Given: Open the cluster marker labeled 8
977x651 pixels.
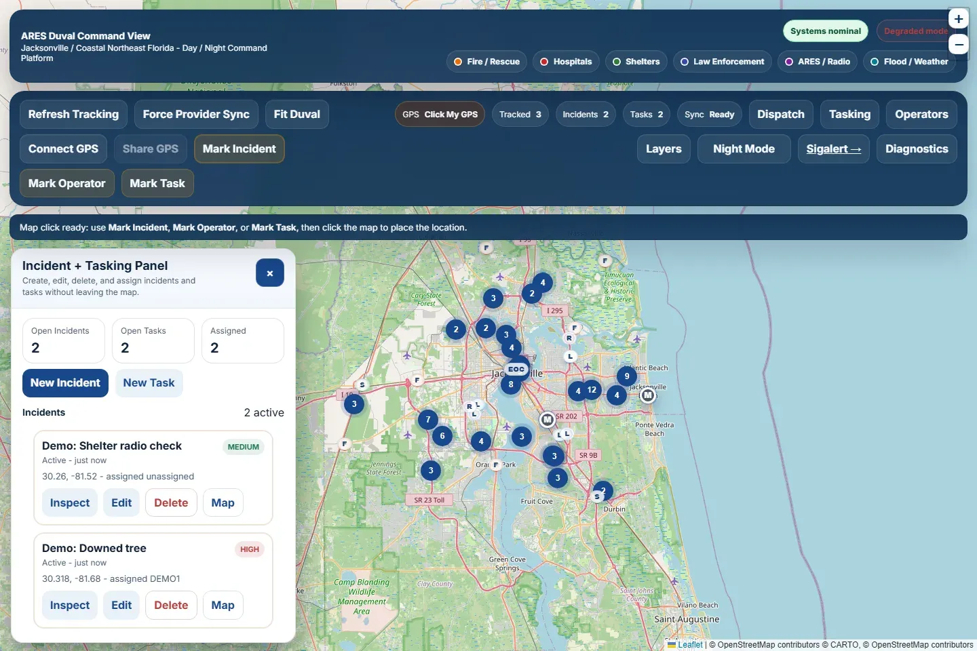Looking at the screenshot, I should point(511,384).
